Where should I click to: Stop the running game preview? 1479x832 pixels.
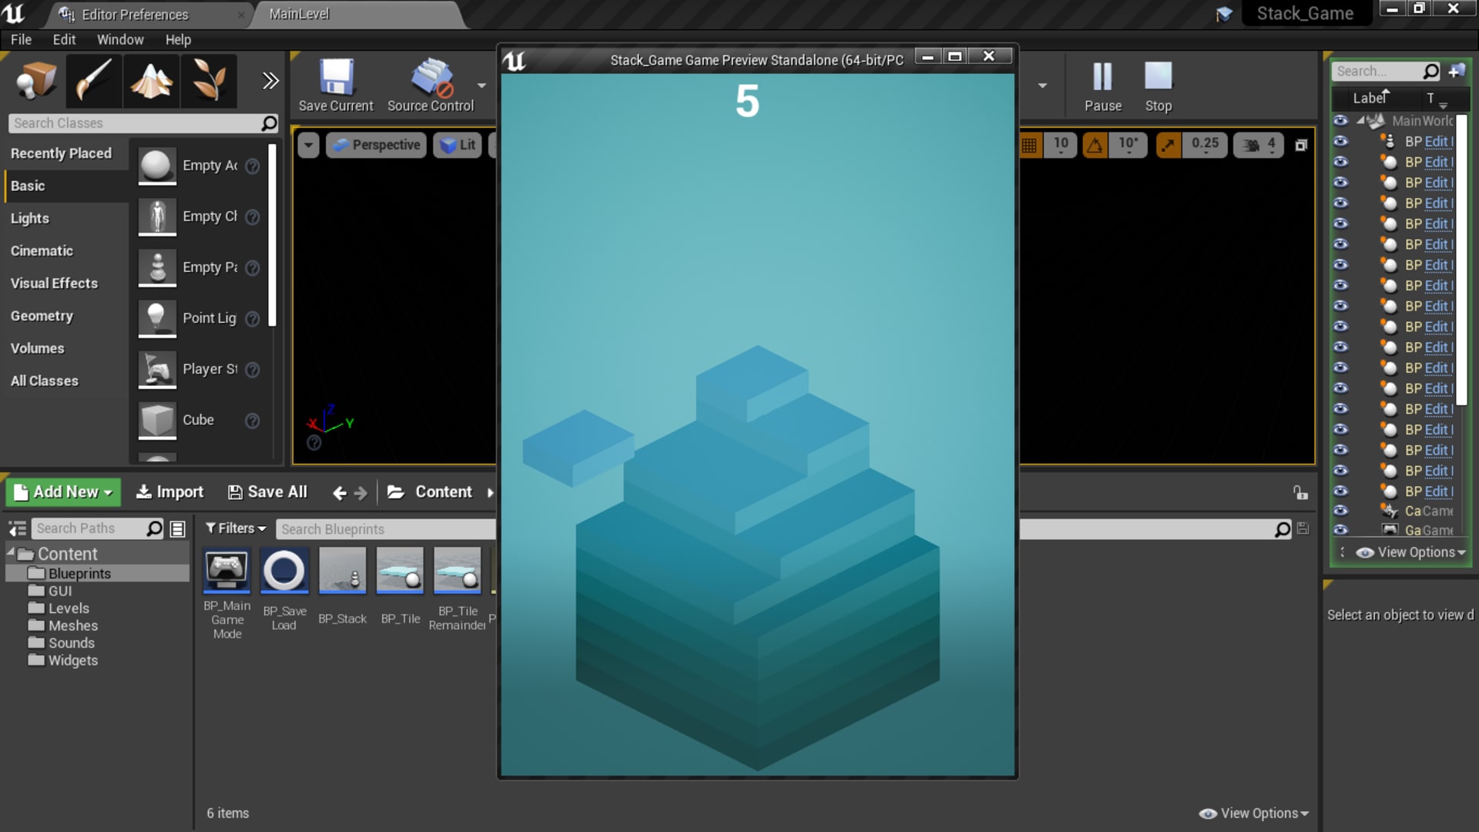pyautogui.click(x=1158, y=85)
